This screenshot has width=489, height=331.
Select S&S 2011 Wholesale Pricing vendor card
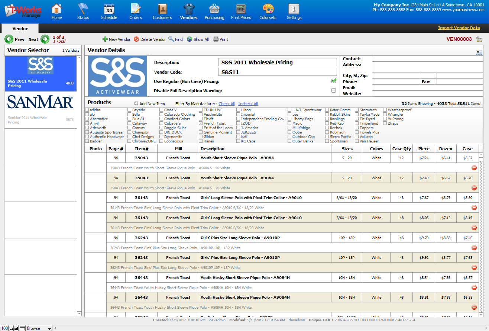[41, 74]
